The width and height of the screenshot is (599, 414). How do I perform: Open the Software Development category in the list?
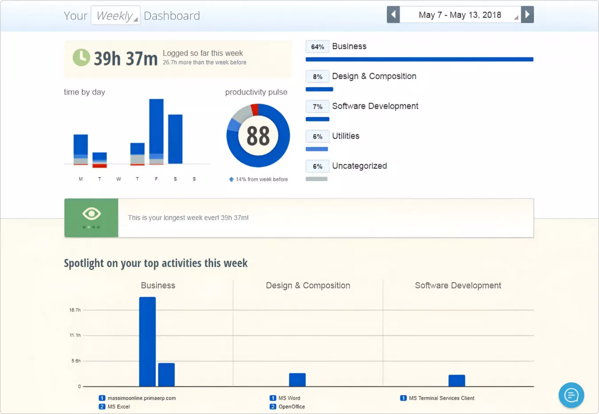tap(375, 106)
